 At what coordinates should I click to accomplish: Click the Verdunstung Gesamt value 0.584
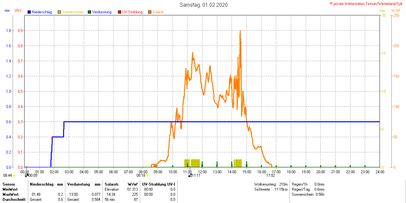95,200
